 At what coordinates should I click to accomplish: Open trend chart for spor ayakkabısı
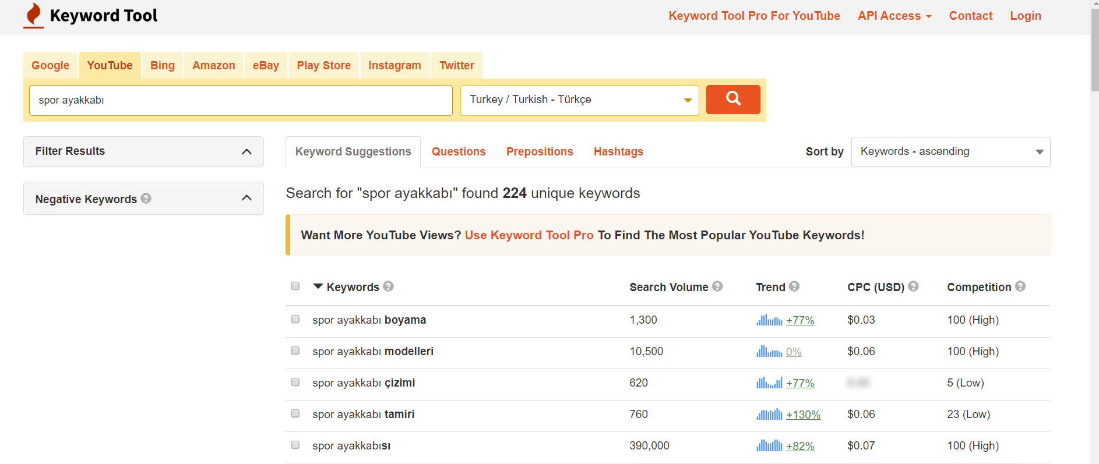click(769, 445)
